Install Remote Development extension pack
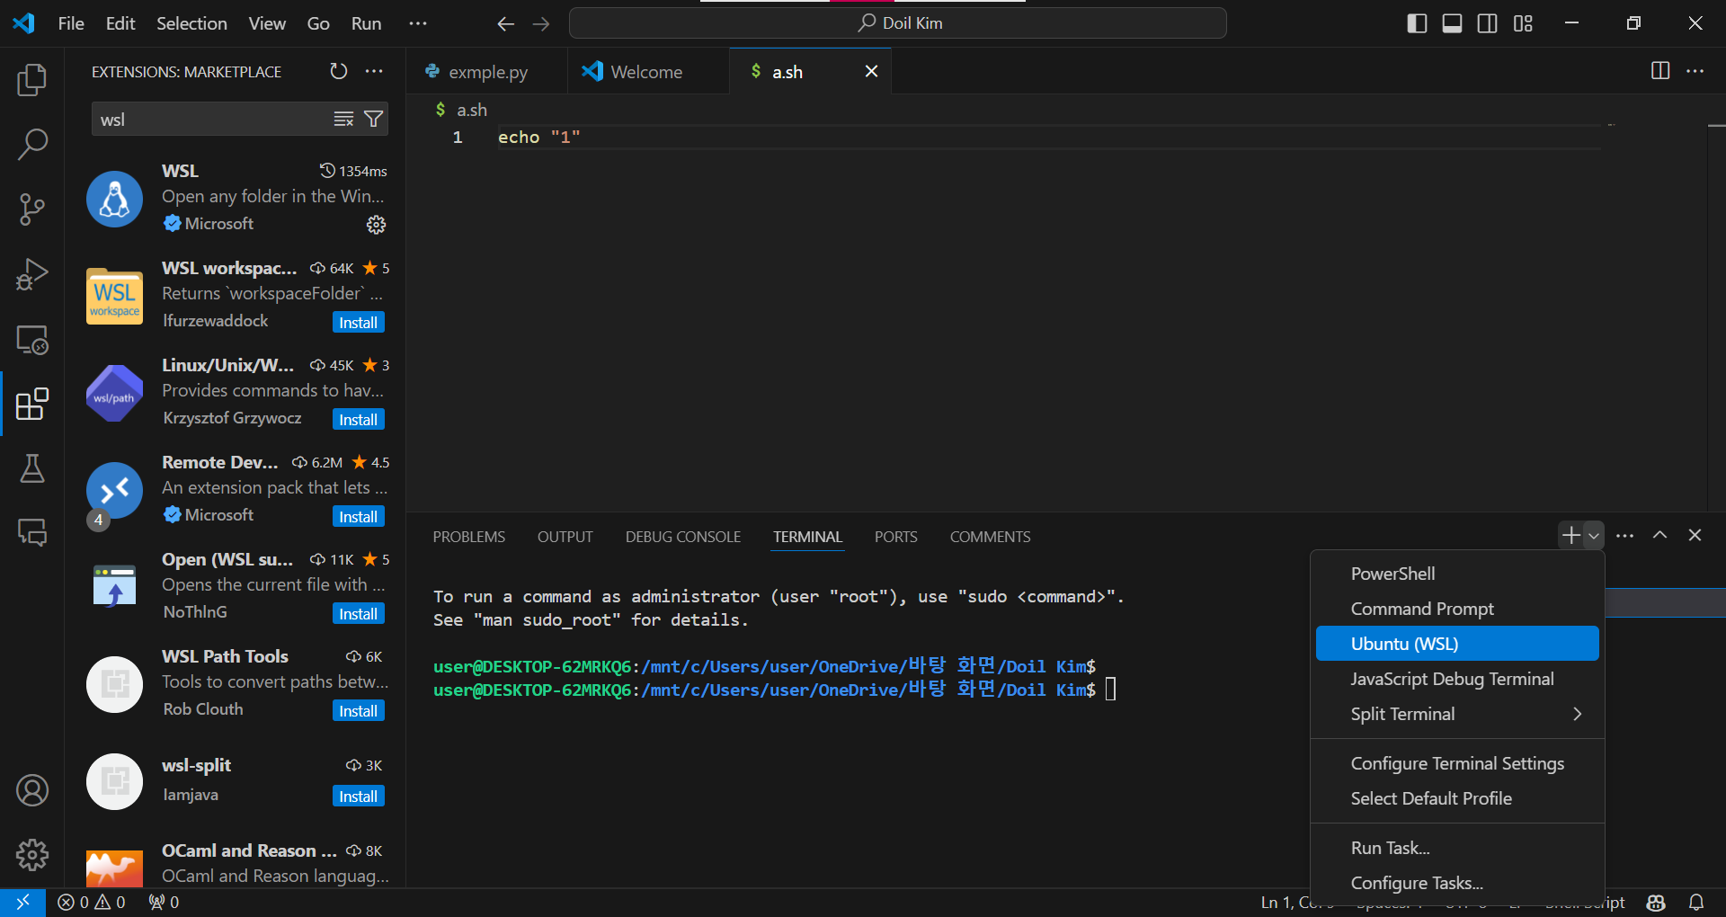 click(358, 517)
